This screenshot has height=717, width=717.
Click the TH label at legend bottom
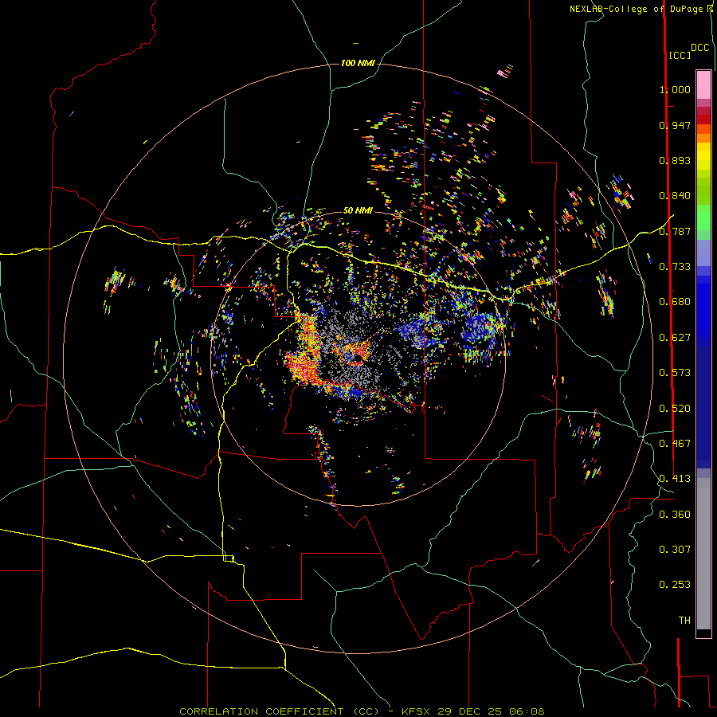coord(684,621)
